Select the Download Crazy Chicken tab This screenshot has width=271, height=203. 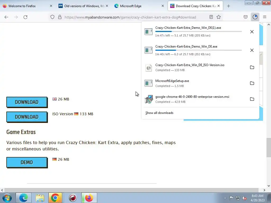click(195, 6)
